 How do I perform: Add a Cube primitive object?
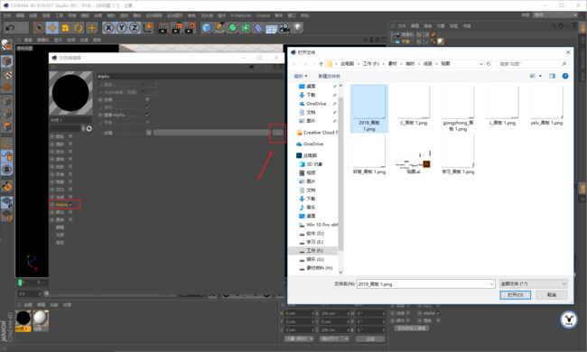[x=206, y=28]
